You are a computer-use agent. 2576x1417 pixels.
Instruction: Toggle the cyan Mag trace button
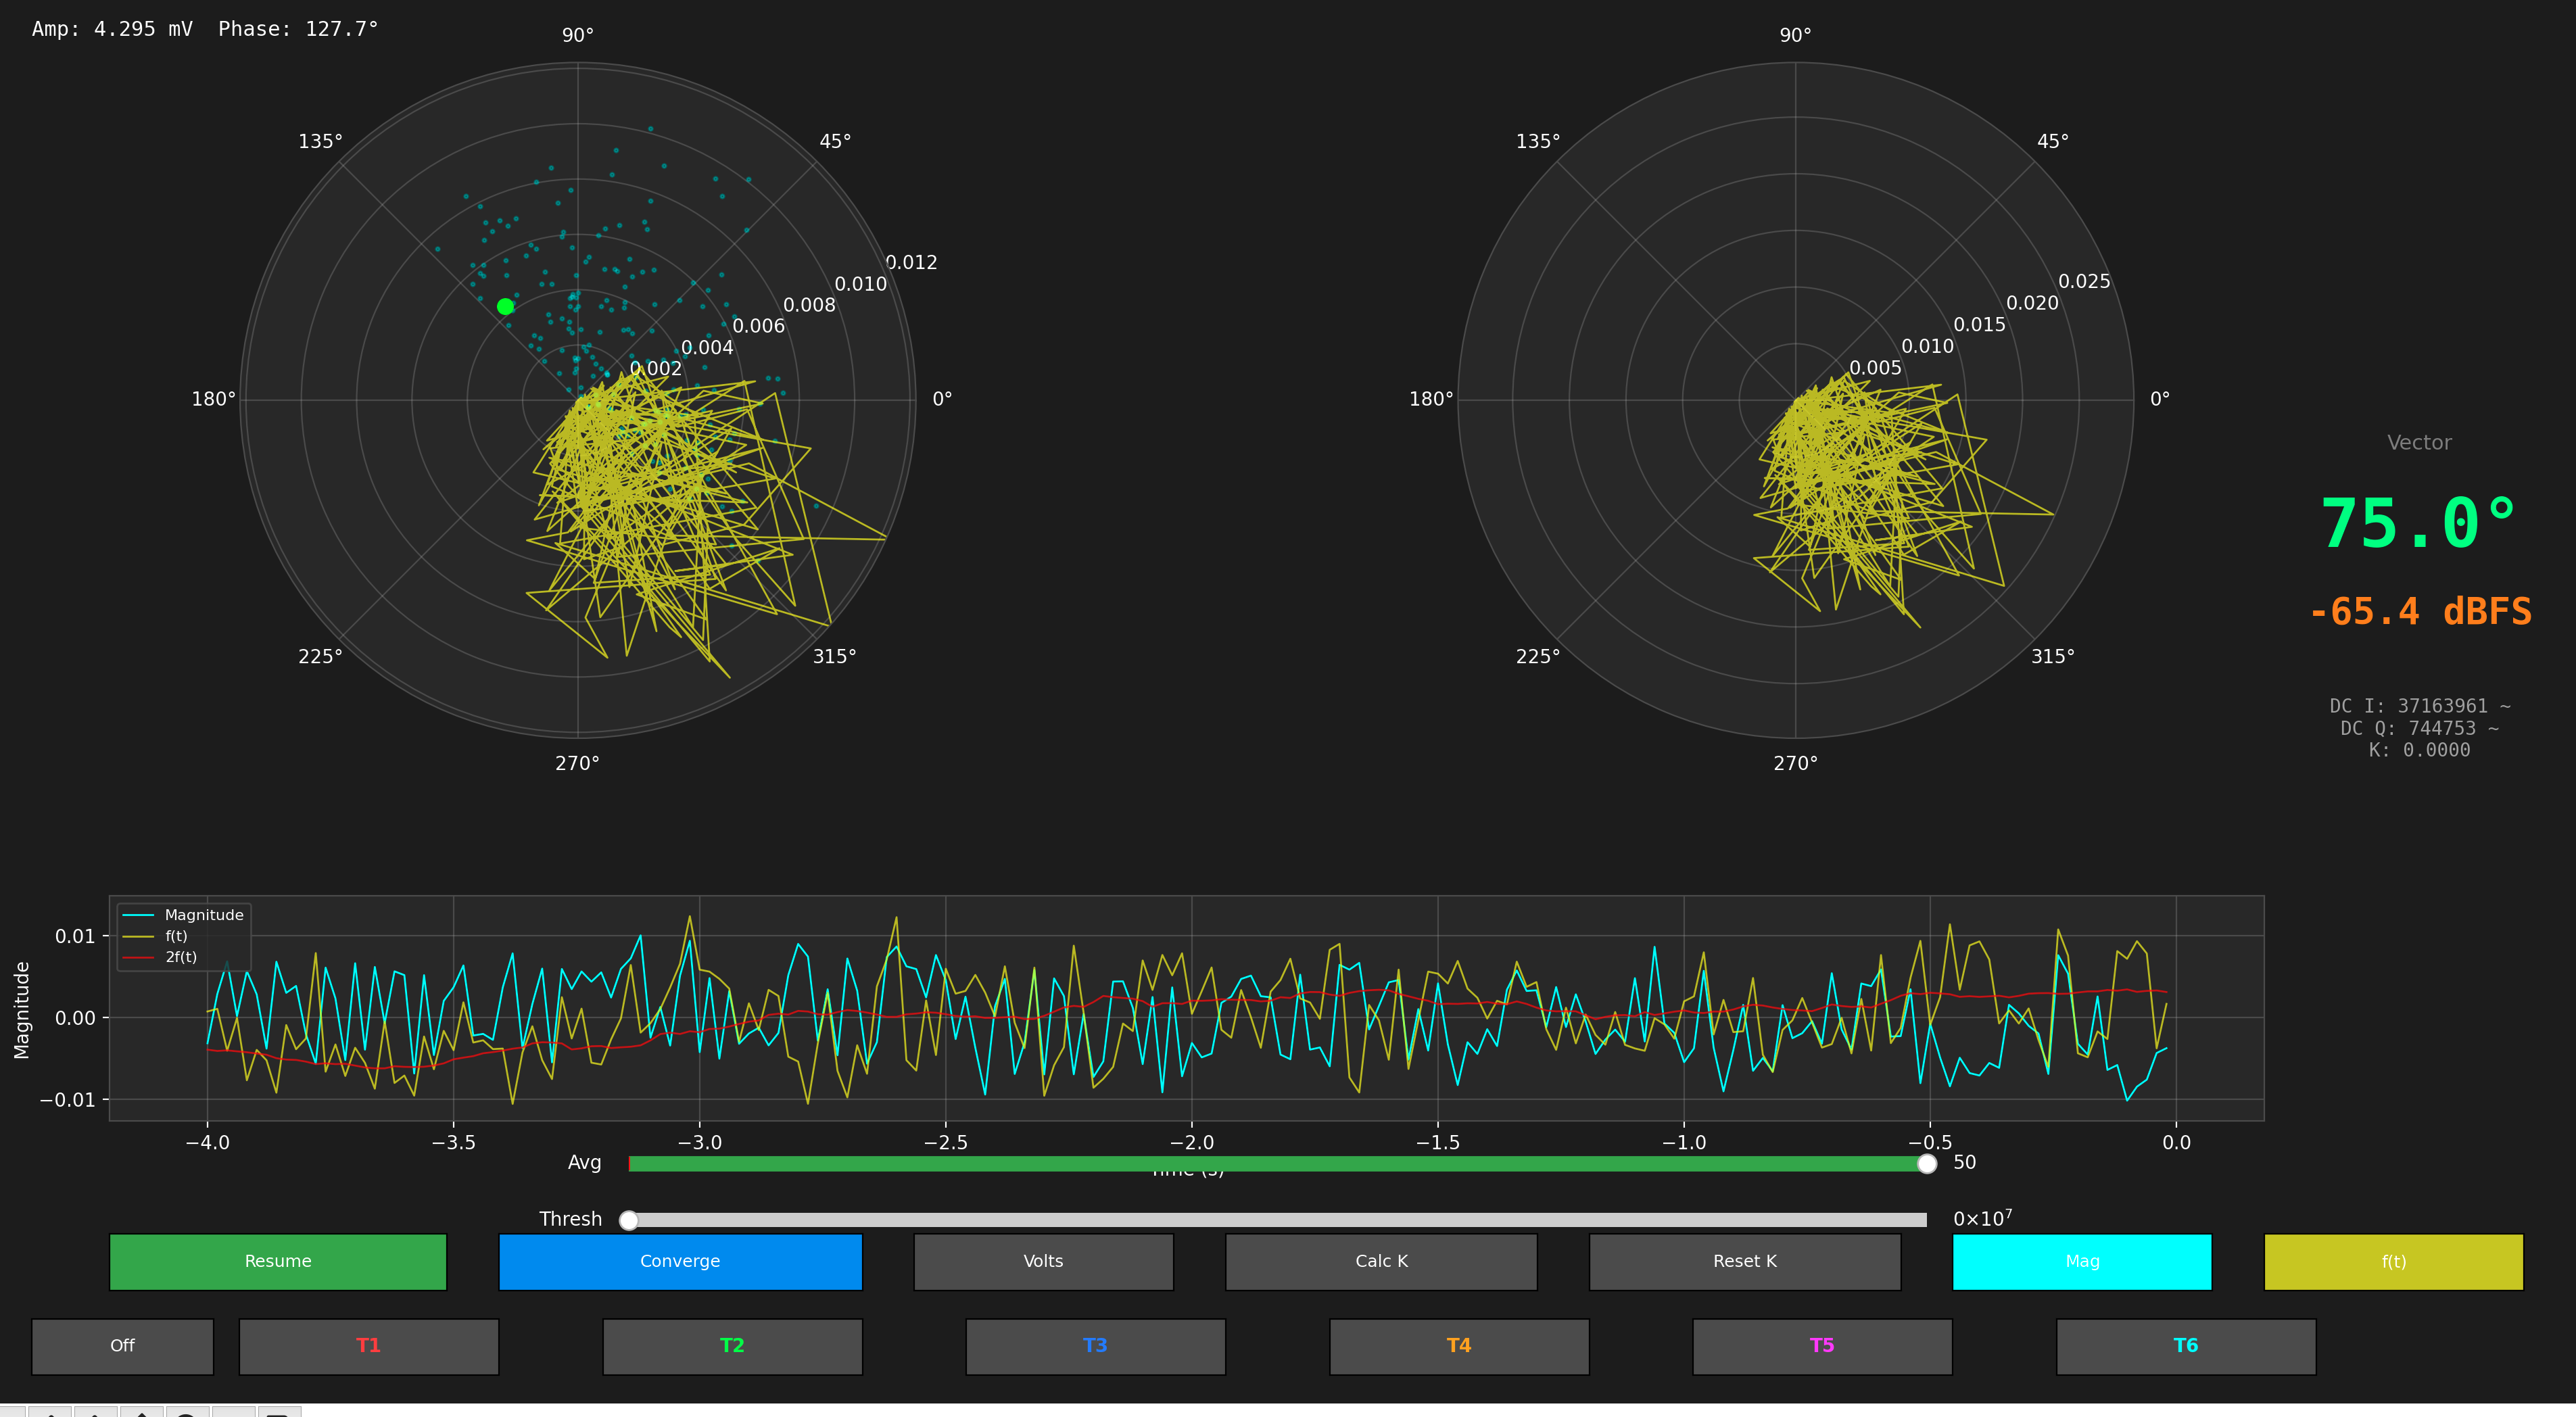click(x=2082, y=1261)
